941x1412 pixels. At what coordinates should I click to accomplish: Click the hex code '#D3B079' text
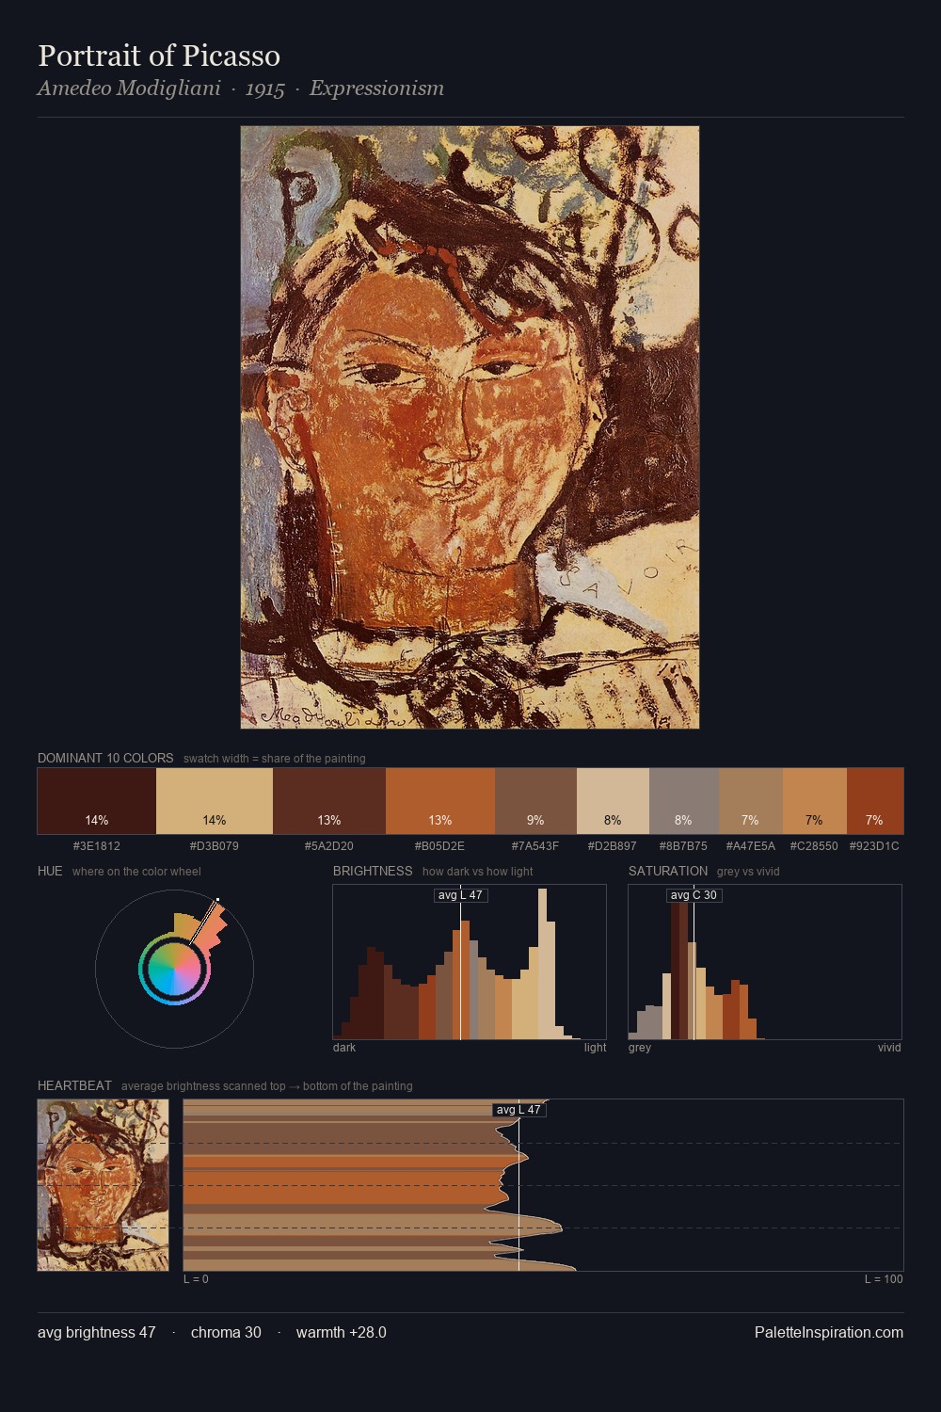coord(215,846)
